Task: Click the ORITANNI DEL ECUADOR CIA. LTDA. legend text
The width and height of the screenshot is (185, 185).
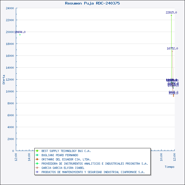Action: point(66,159)
